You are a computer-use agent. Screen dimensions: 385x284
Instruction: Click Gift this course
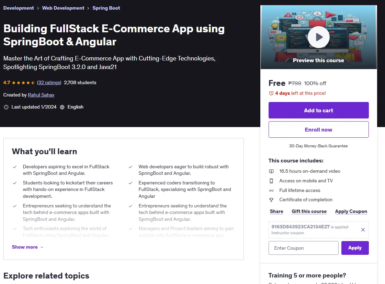pyautogui.click(x=309, y=211)
